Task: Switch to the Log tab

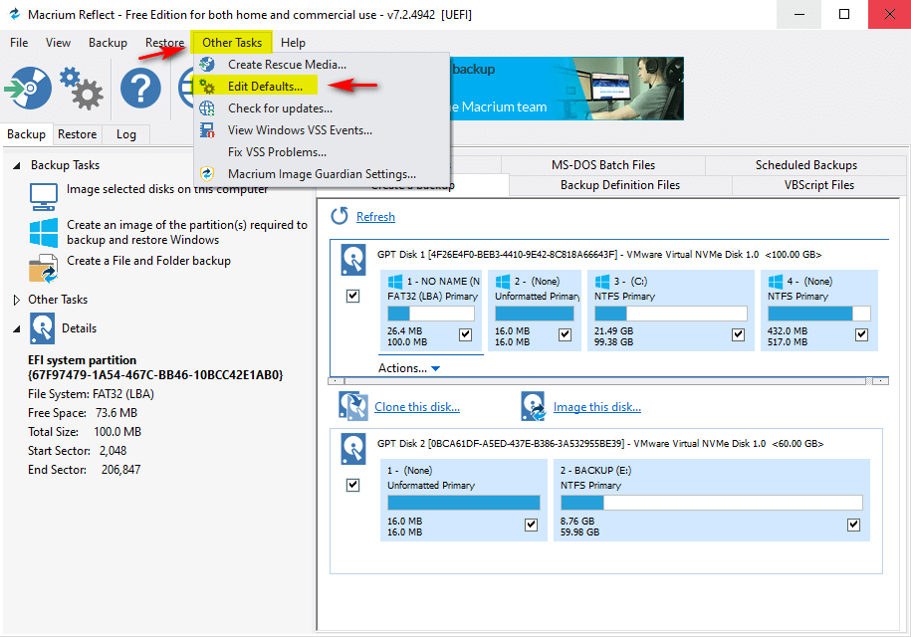Action: point(126,134)
